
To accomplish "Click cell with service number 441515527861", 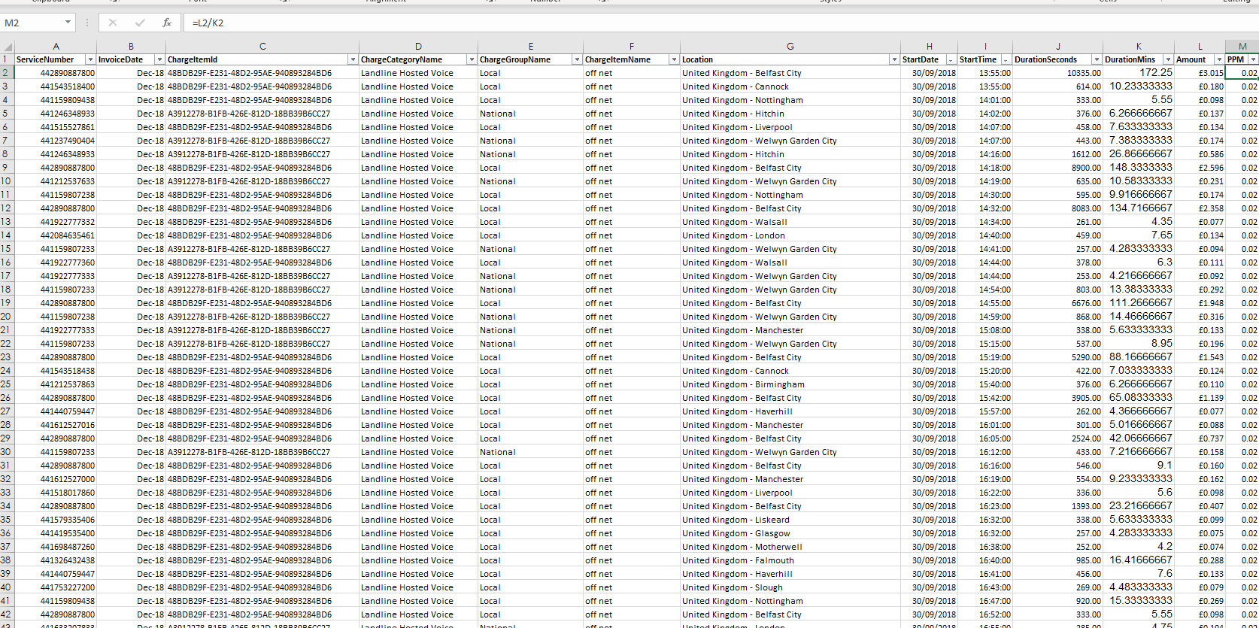I will (x=55, y=127).
